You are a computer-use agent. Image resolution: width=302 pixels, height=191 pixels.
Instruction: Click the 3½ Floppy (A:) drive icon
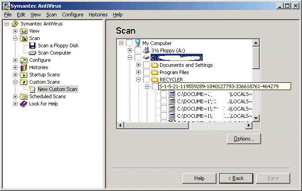click(x=146, y=50)
